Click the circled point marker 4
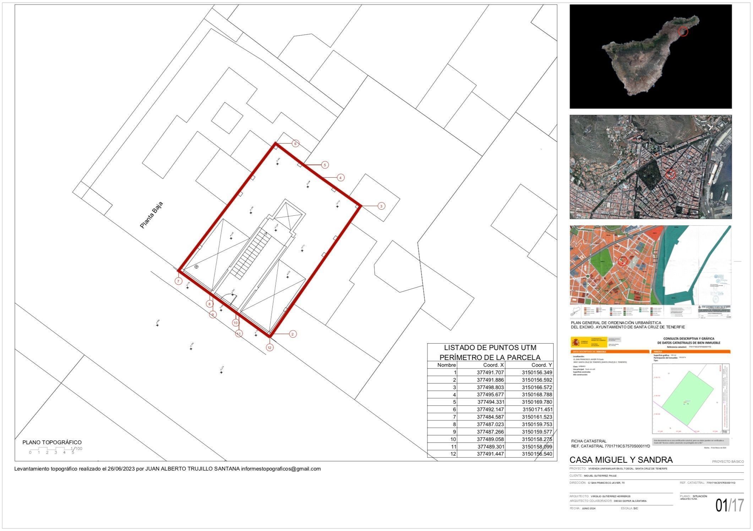This screenshot has width=753, height=531. click(340, 177)
